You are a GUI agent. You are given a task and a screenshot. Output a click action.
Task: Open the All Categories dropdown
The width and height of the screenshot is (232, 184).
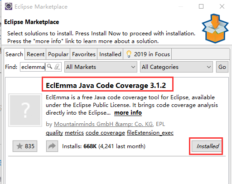tap(176, 67)
